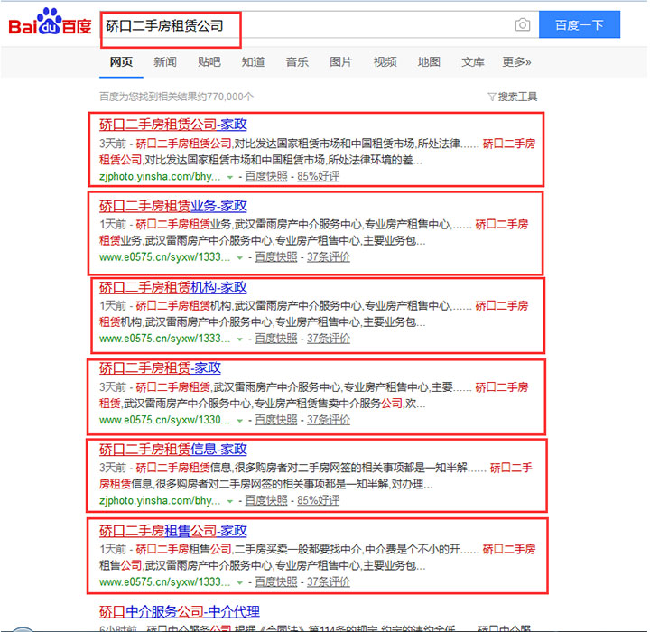Open 百度快照 for 租赁业务-家政 result
The image size is (650, 632).
pos(275,257)
